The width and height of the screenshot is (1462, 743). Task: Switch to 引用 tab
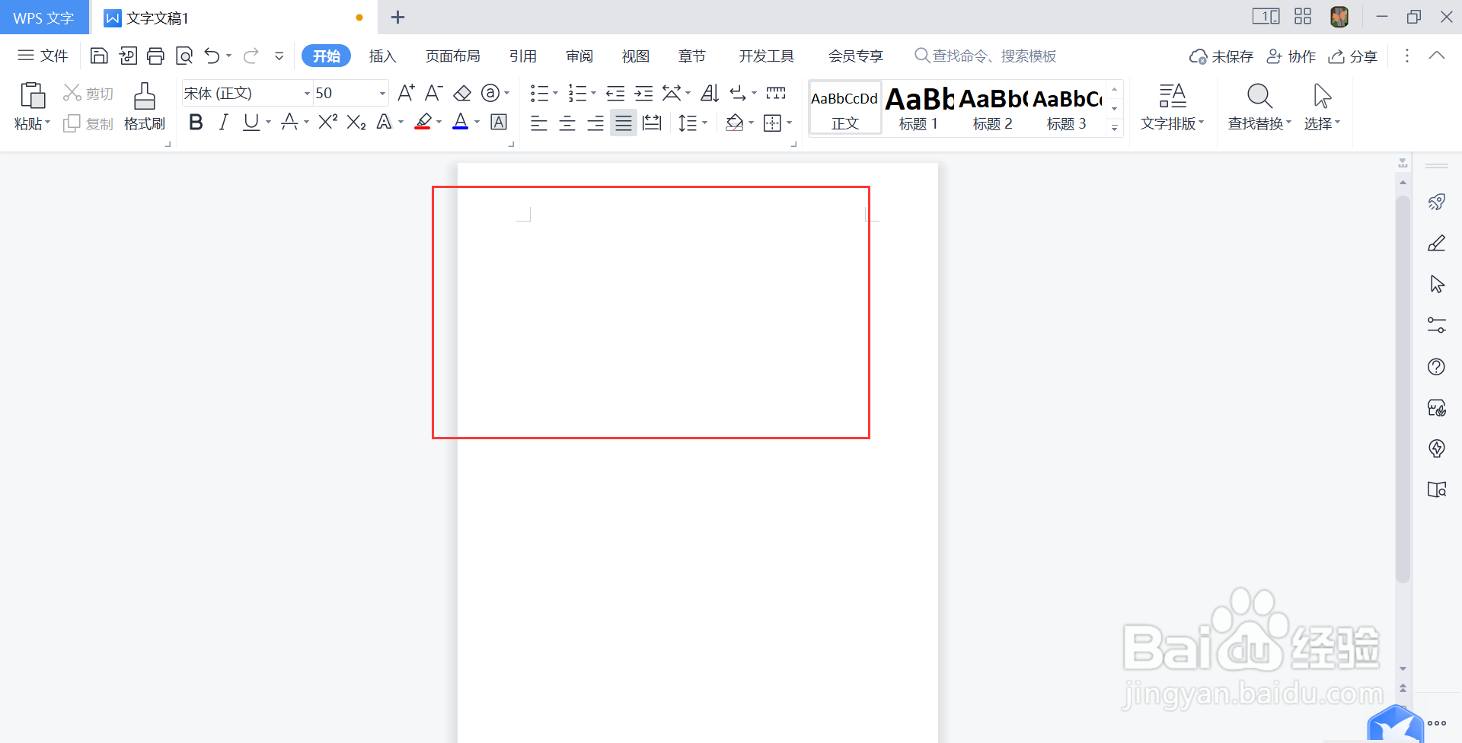523,56
